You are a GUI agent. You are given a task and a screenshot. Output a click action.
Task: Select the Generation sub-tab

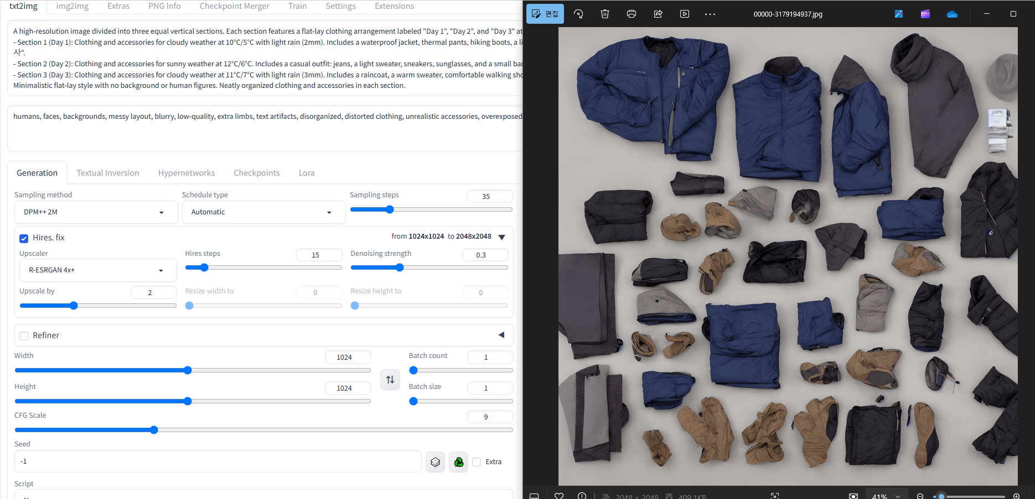pyautogui.click(x=37, y=173)
